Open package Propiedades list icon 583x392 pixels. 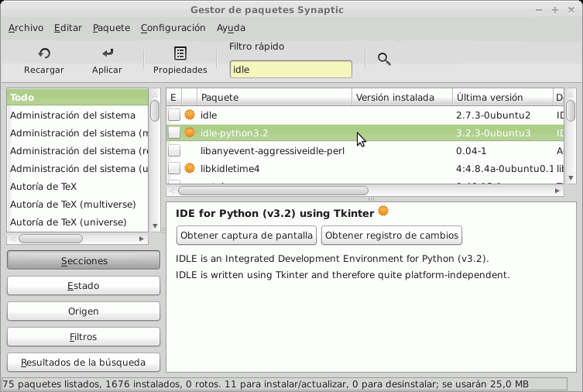click(x=180, y=53)
